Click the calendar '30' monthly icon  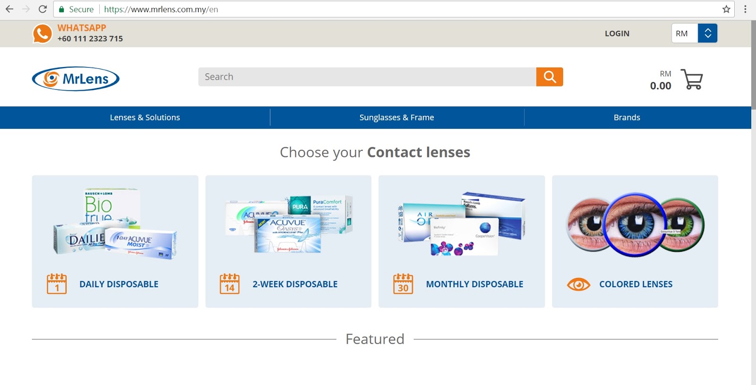pos(404,283)
